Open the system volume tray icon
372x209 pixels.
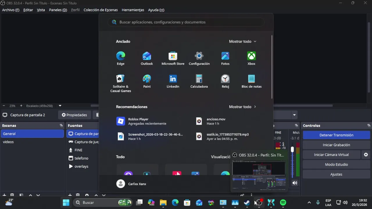pos(345,203)
